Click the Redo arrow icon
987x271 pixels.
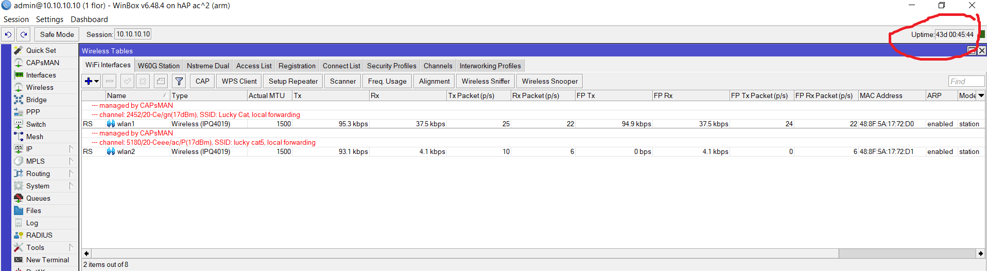24,34
